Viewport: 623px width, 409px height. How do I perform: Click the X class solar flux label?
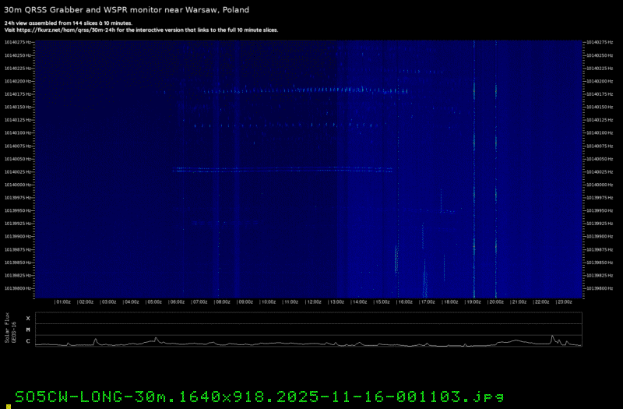point(28,319)
